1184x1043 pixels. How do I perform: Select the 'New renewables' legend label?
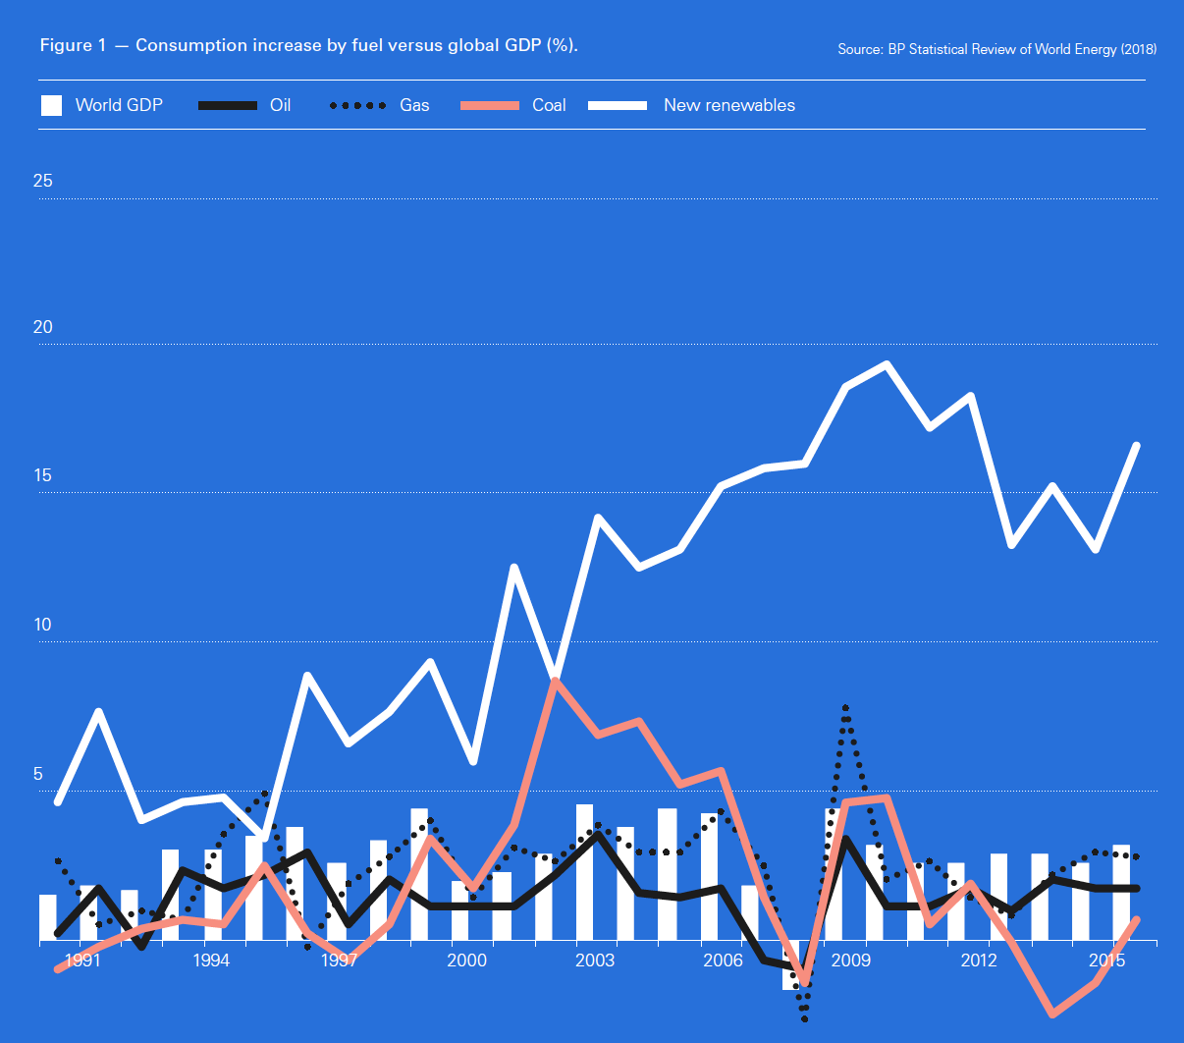pyautogui.click(x=728, y=105)
